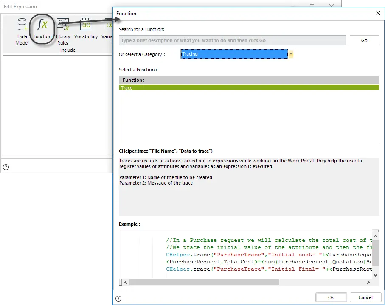Open the Data Model tool
This screenshot has height=305, width=385.
pyautogui.click(x=22, y=32)
